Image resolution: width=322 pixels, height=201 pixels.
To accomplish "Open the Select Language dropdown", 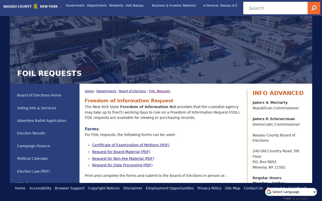I will 291,192.
